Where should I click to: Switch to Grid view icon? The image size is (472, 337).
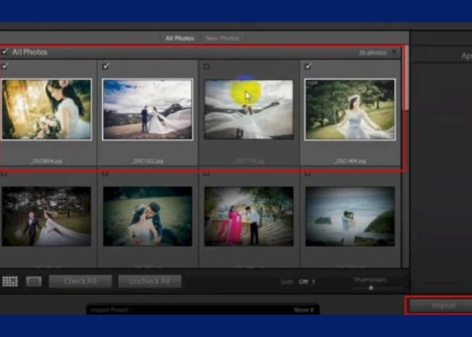click(x=10, y=281)
